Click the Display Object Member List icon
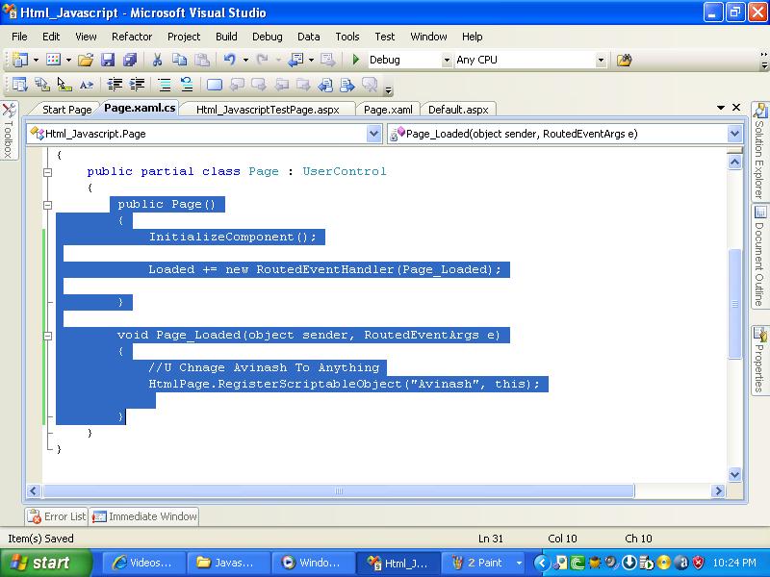This screenshot has height=577, width=770. point(19,85)
